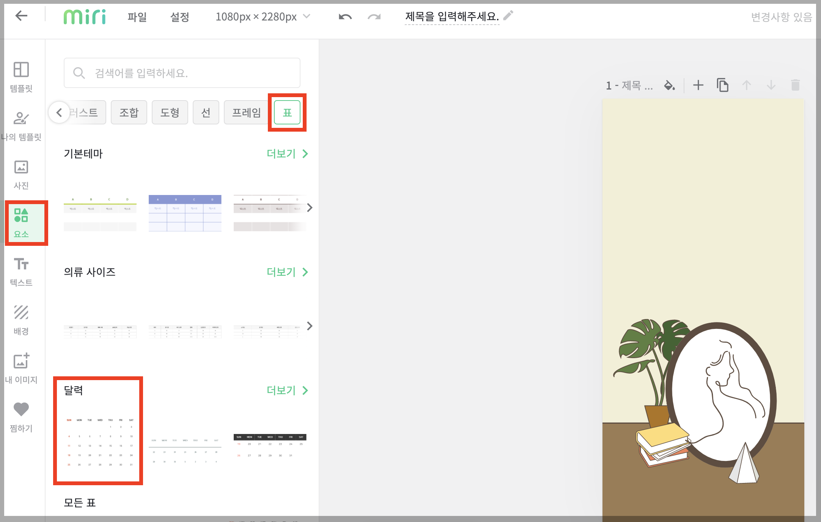Screen dimensions: 821x522
Task: Click the paint bucket page background icon
Action: coord(669,85)
